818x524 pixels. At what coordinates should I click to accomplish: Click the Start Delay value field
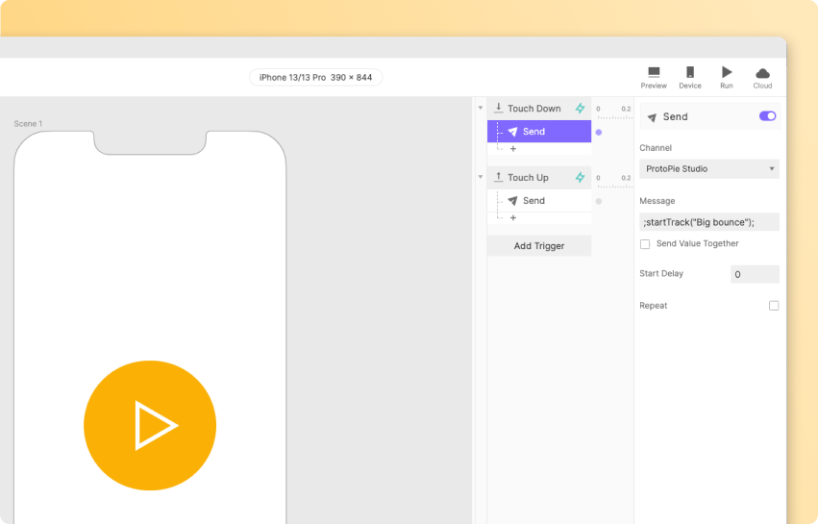pyautogui.click(x=755, y=274)
